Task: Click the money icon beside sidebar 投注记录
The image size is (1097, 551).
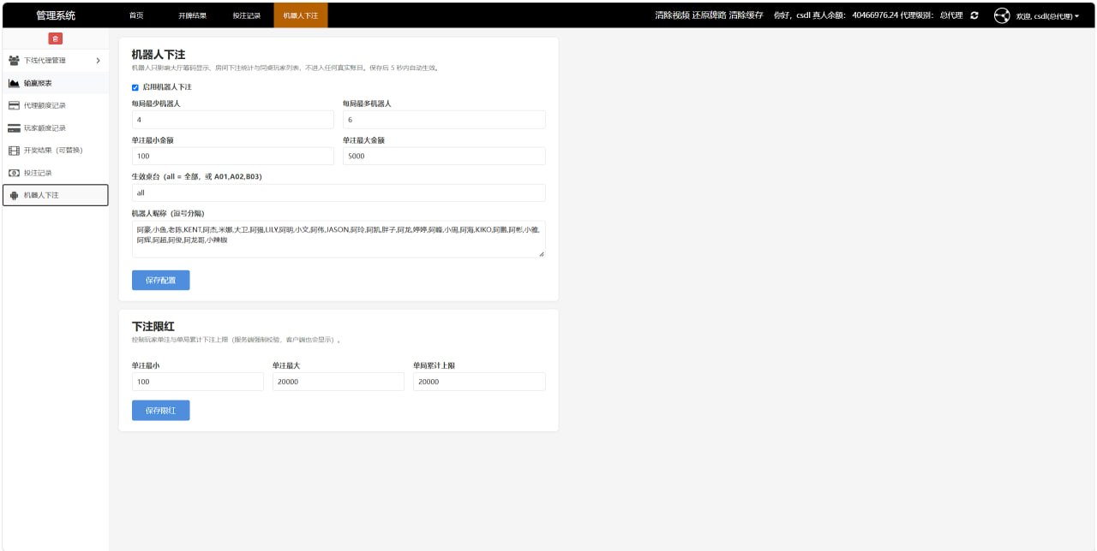Action: coord(14,173)
